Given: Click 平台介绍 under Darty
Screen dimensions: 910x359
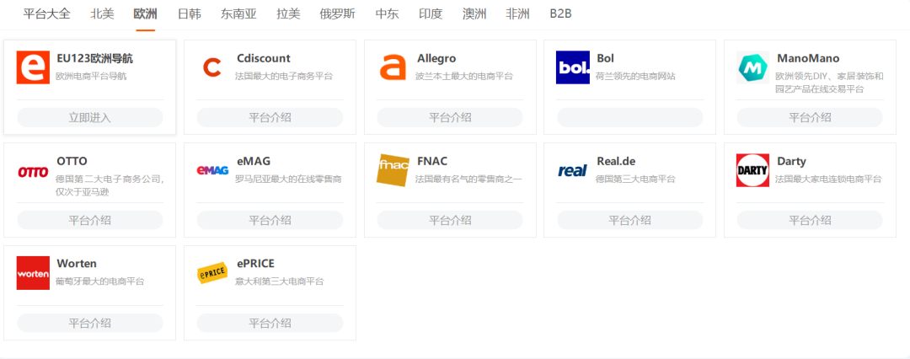Looking at the screenshot, I should [x=810, y=220].
